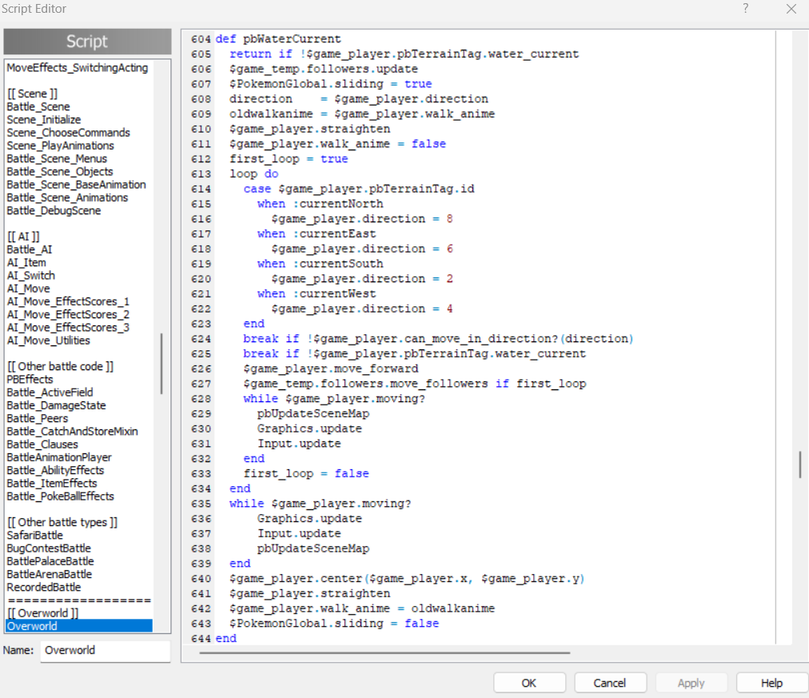Click the code editor vertical scrollbar thumb

pyautogui.click(x=800, y=465)
